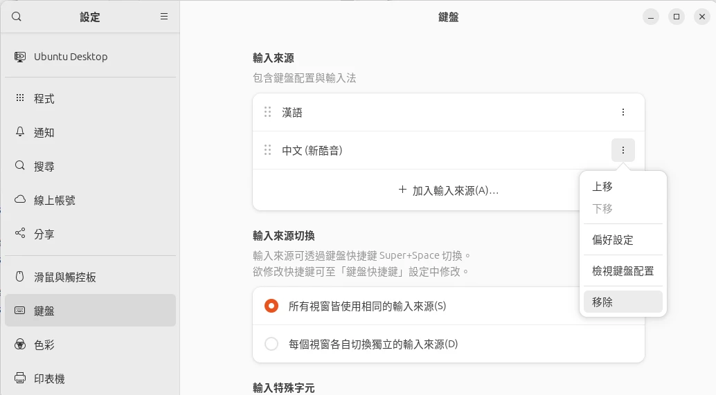Click the 線上帳號 cloud icon
The width and height of the screenshot is (716, 395).
click(x=20, y=200)
